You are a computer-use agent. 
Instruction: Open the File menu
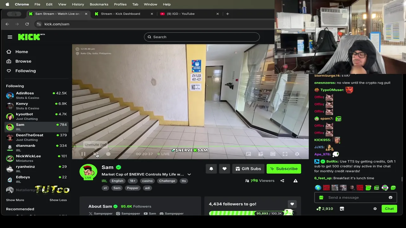coord(37,4)
